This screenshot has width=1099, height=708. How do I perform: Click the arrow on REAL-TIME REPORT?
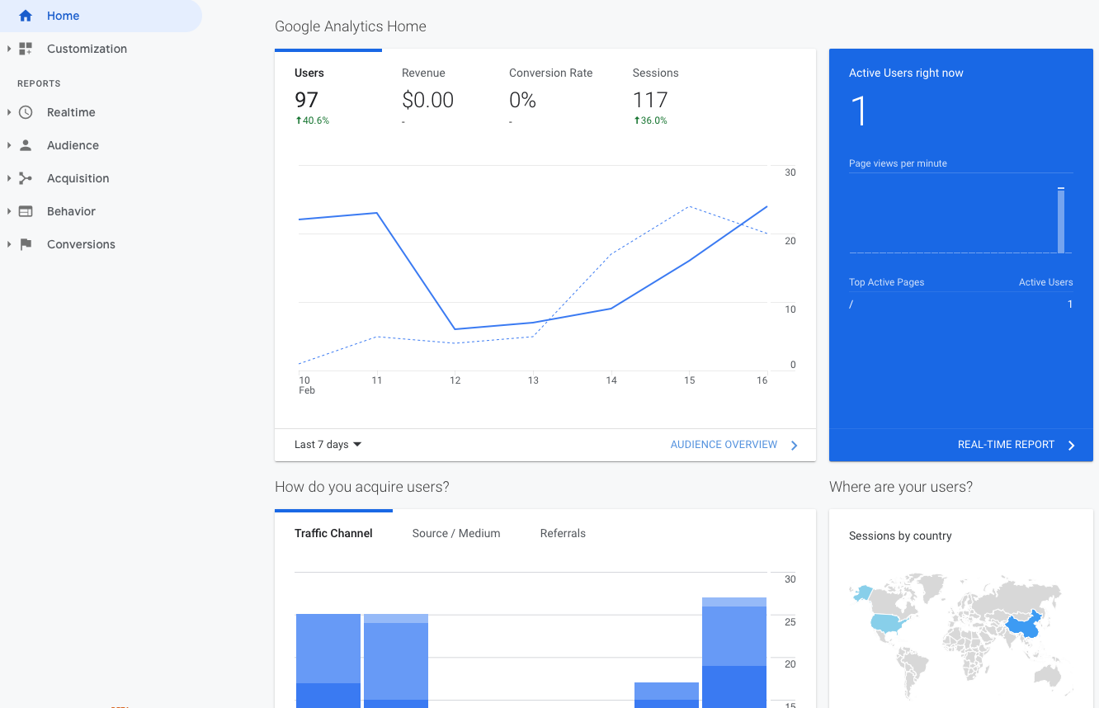point(1072,445)
